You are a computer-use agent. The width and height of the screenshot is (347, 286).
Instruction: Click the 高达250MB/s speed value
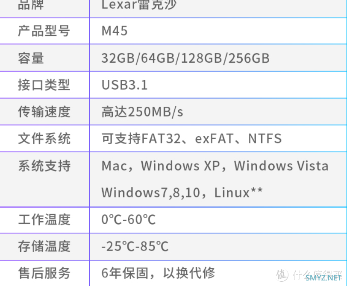(142, 112)
